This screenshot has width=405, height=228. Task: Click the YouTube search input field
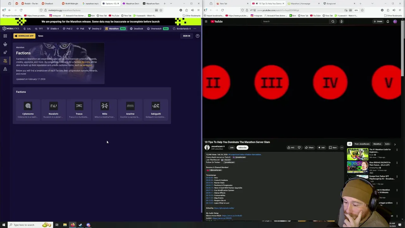(295, 22)
